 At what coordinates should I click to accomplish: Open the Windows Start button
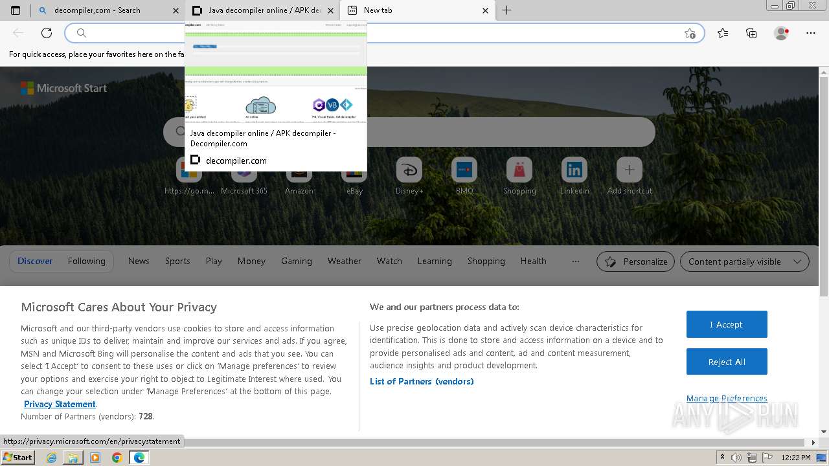(17, 457)
